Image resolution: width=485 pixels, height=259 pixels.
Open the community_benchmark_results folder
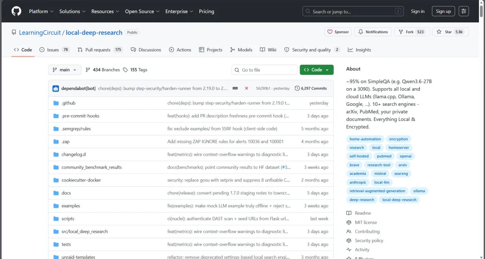[92, 167]
